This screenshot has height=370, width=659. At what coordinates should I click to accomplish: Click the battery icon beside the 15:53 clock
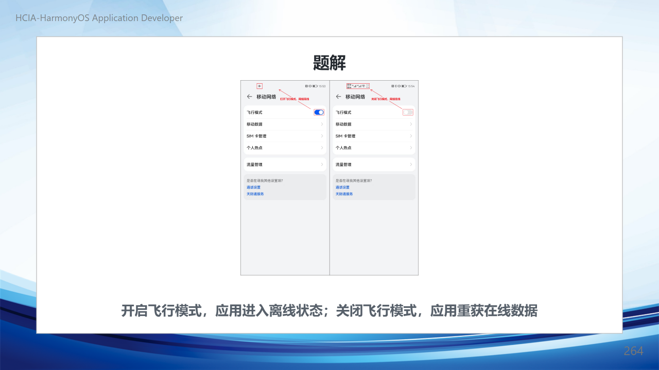[315, 86]
